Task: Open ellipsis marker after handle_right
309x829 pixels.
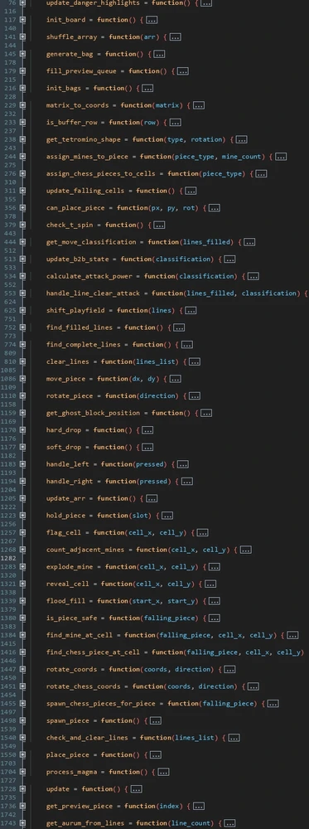Action: click(187, 482)
